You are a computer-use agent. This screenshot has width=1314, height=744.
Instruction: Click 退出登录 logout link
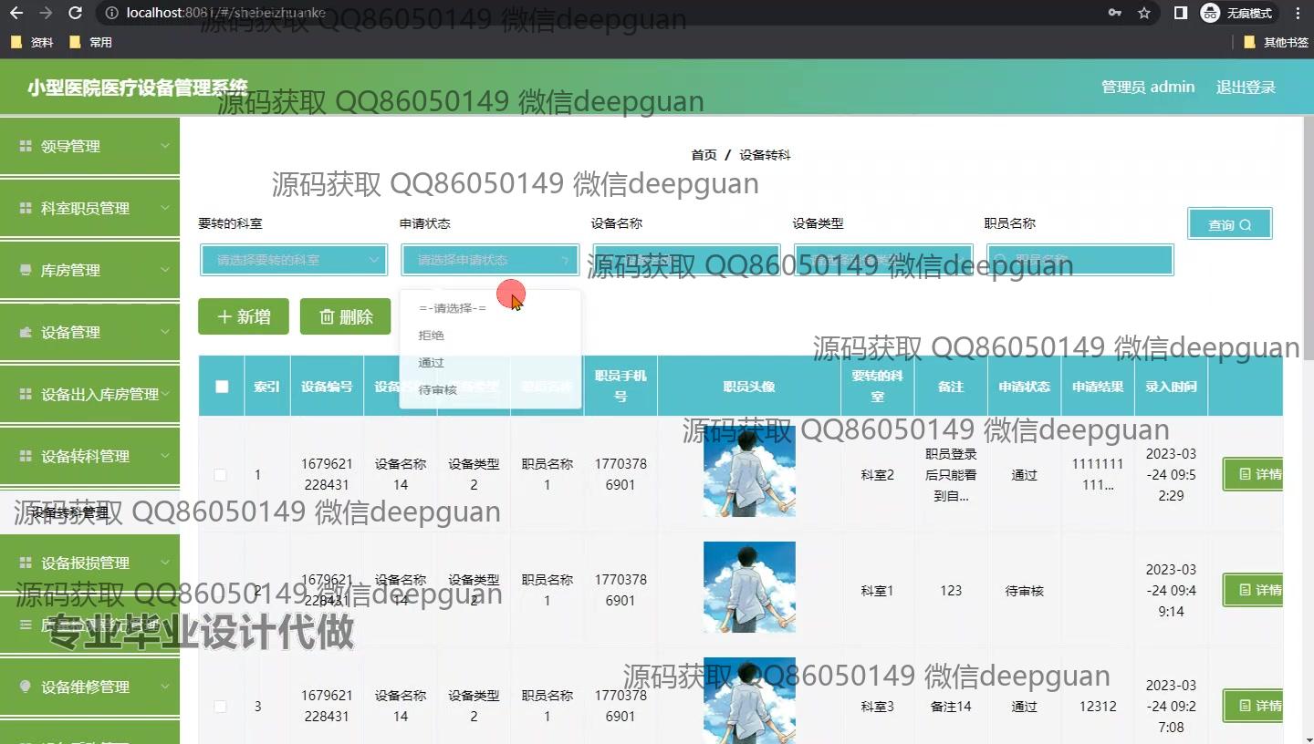click(1246, 88)
